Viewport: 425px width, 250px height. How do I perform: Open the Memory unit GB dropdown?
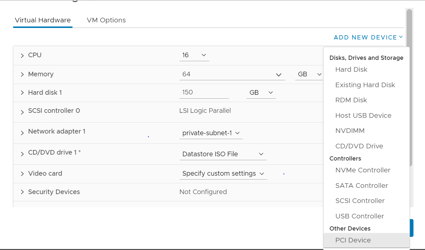point(309,74)
